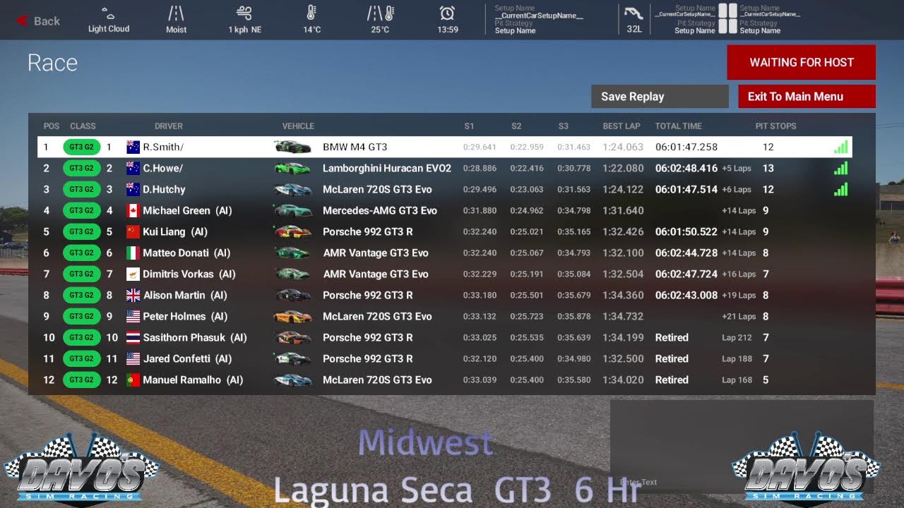Screen dimensions: 904x508
Task: Select Alison Martin (AI) driver name
Action: 185,295
